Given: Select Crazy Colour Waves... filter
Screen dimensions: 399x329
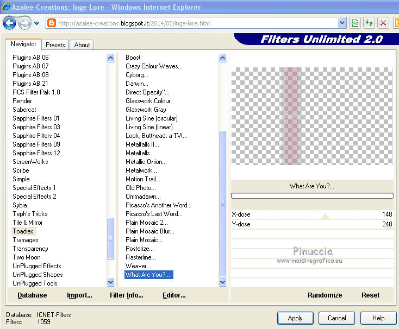Looking at the screenshot, I should pyautogui.click(x=154, y=66).
